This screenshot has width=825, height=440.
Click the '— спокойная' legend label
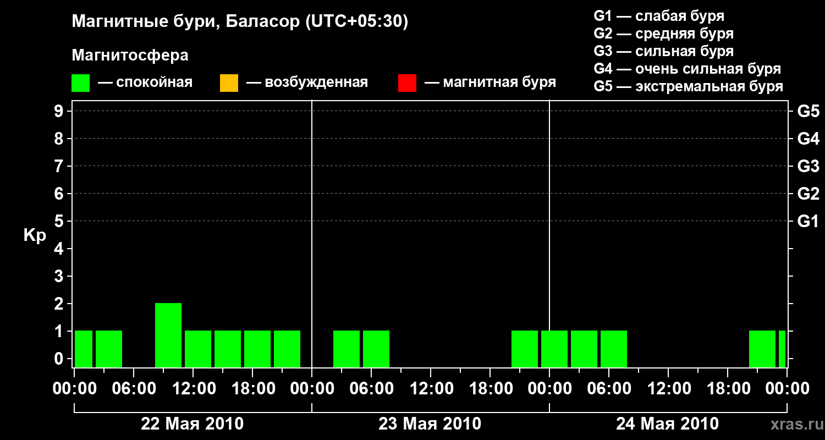(145, 83)
